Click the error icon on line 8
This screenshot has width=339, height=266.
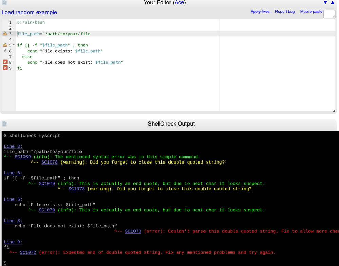click(5, 62)
